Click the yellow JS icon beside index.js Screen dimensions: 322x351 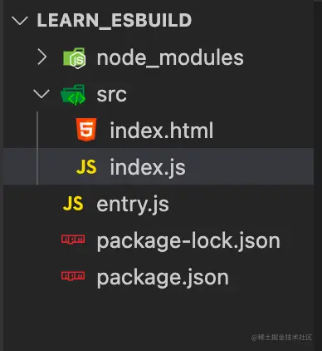(x=86, y=167)
